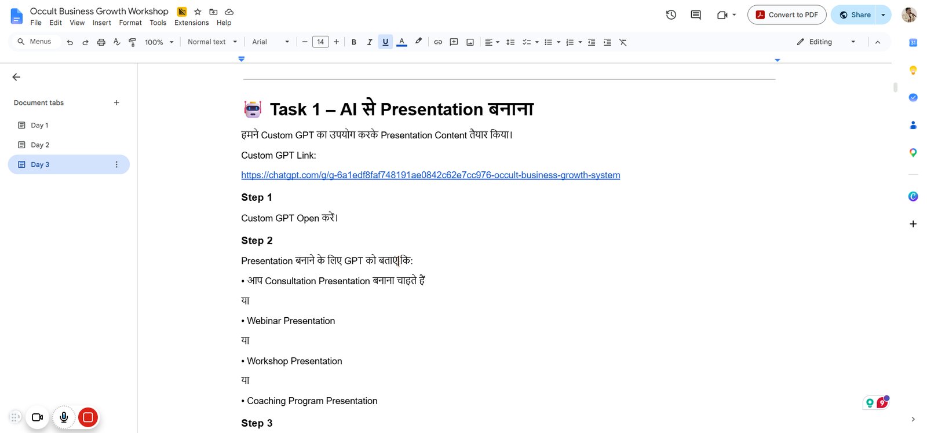The width and height of the screenshot is (927, 433).
Task: Open Google Maps in the side panel
Action: pos(913,152)
